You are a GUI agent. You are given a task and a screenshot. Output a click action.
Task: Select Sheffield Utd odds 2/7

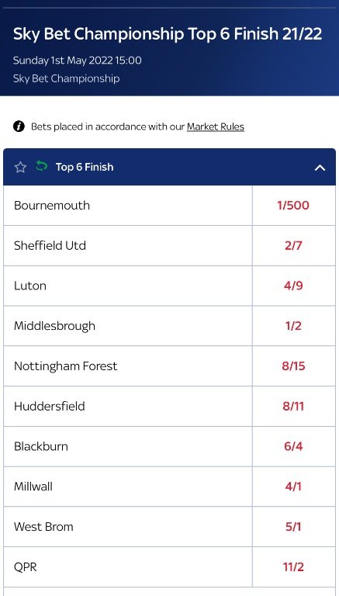pyautogui.click(x=293, y=245)
